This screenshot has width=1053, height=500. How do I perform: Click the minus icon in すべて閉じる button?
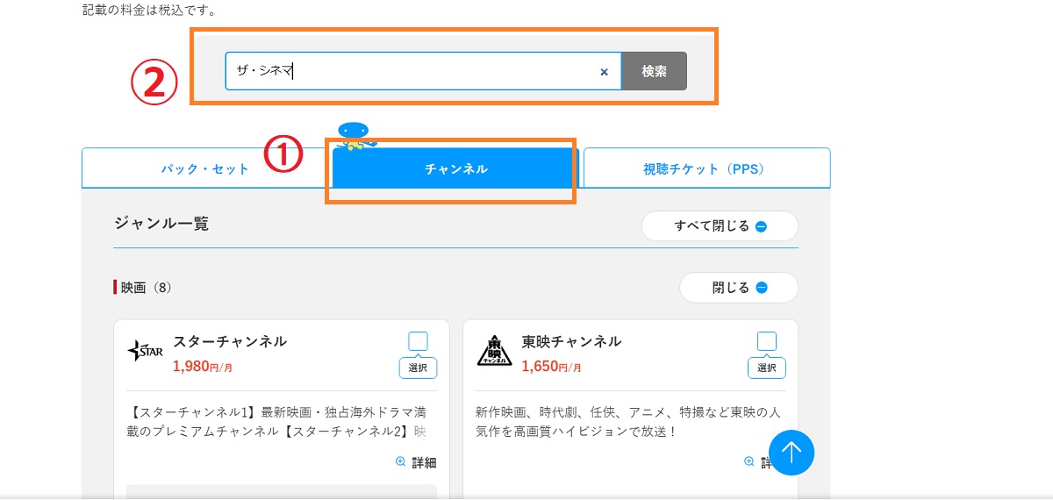pyautogui.click(x=761, y=226)
